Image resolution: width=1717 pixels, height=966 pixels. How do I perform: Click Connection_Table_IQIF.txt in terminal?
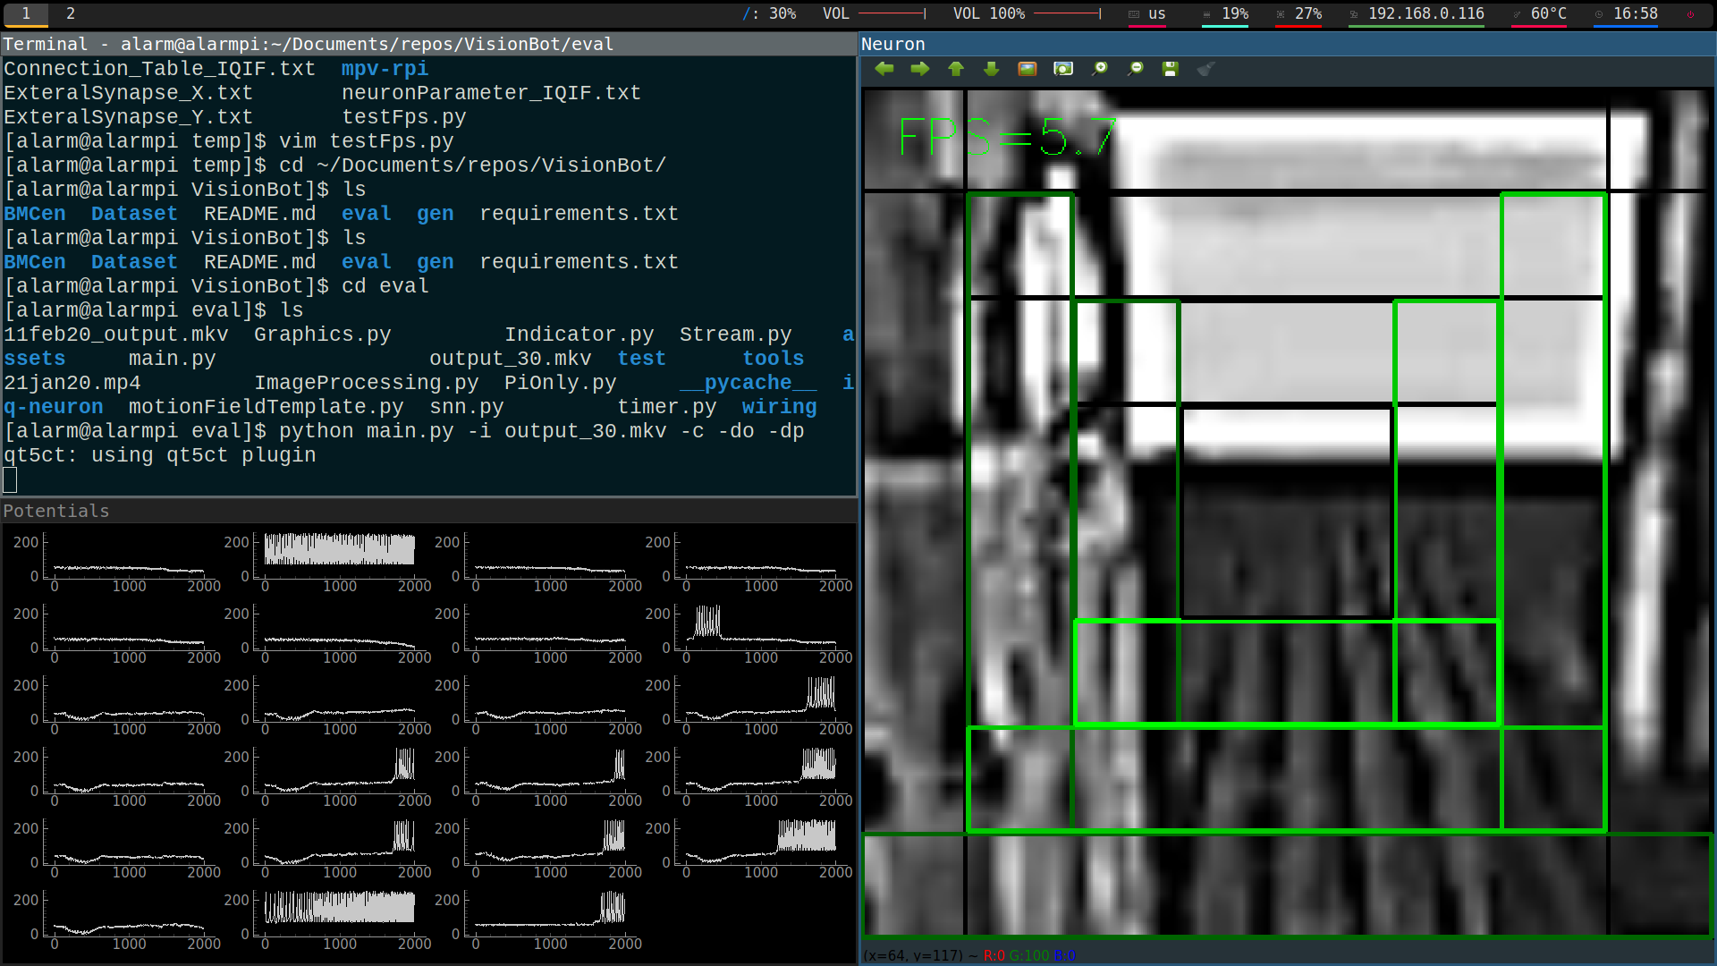click(x=160, y=69)
